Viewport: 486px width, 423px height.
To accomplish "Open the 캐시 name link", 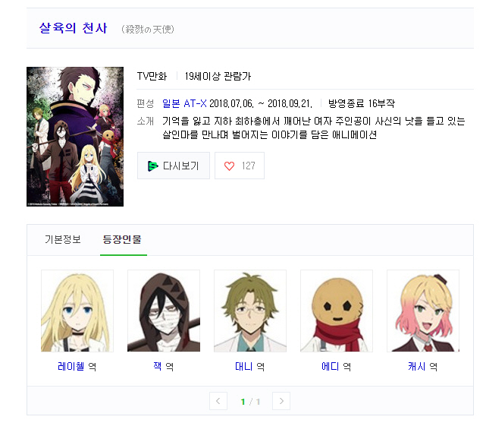I will (417, 367).
